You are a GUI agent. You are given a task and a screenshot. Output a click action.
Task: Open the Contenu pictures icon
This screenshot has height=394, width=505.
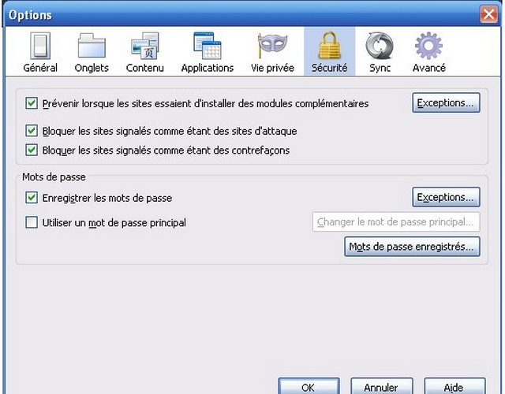(145, 46)
